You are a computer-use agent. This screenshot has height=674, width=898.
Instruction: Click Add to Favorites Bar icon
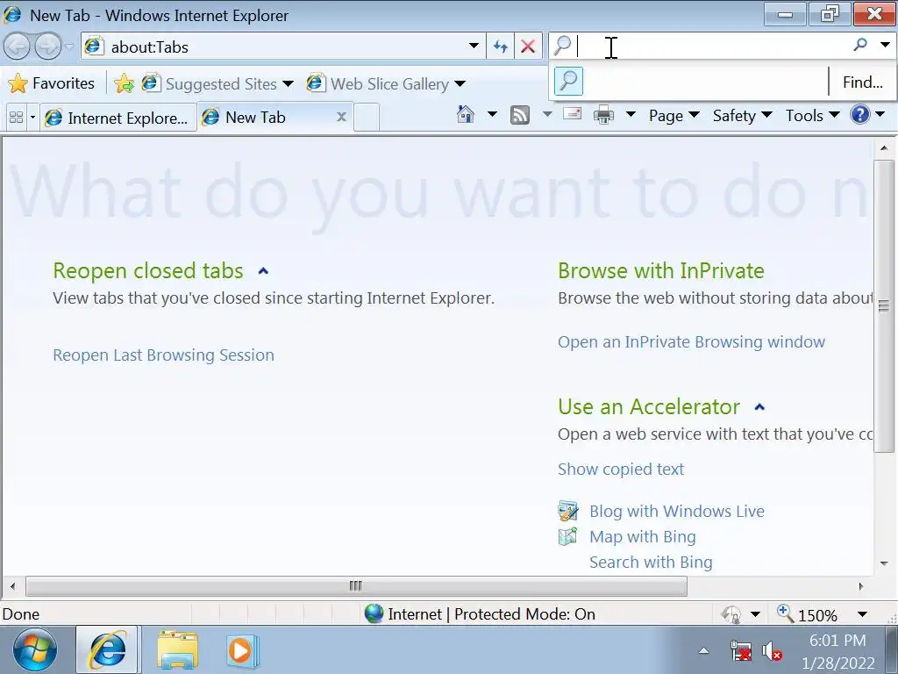coord(125,83)
